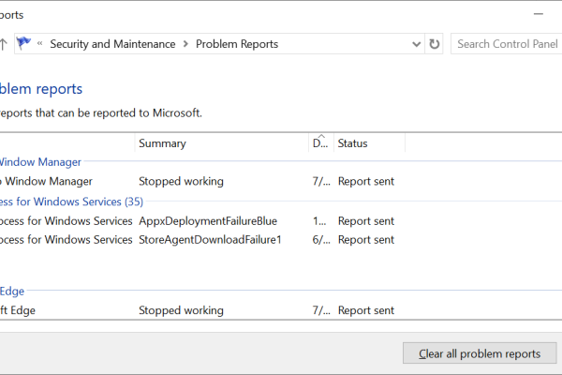Screen dimensions: 562x375
Task: Collapse the Windows Services (35) group
Action: click(x=71, y=202)
